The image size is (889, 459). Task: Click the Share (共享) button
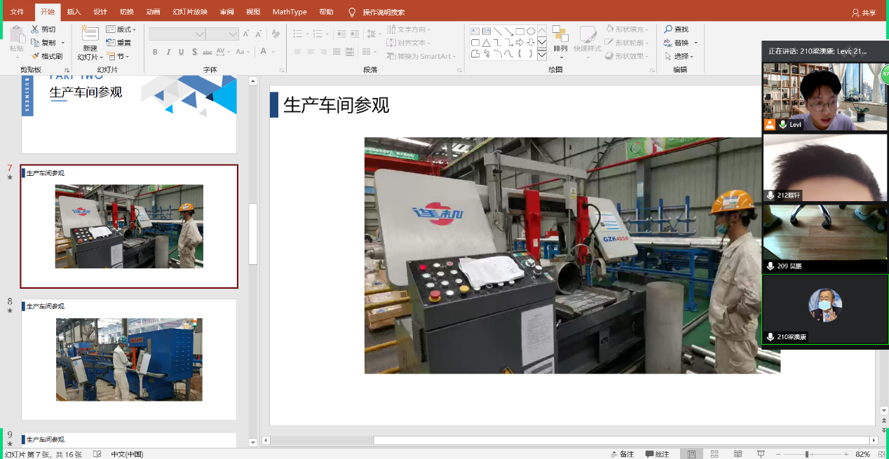[x=864, y=13]
